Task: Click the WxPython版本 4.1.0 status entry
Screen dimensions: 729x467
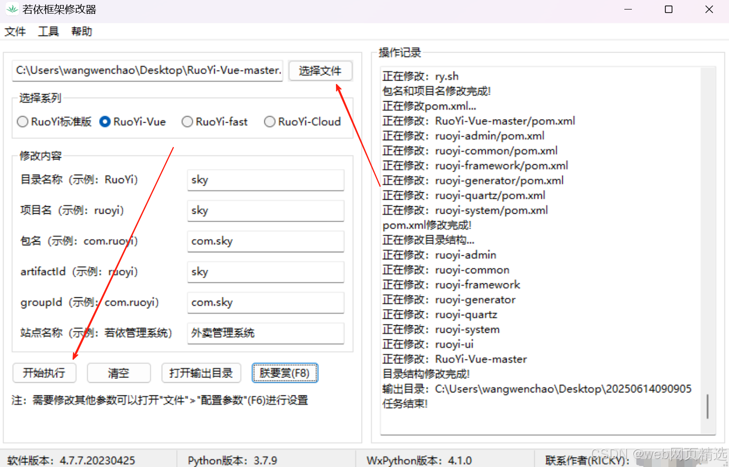Action: [419, 460]
